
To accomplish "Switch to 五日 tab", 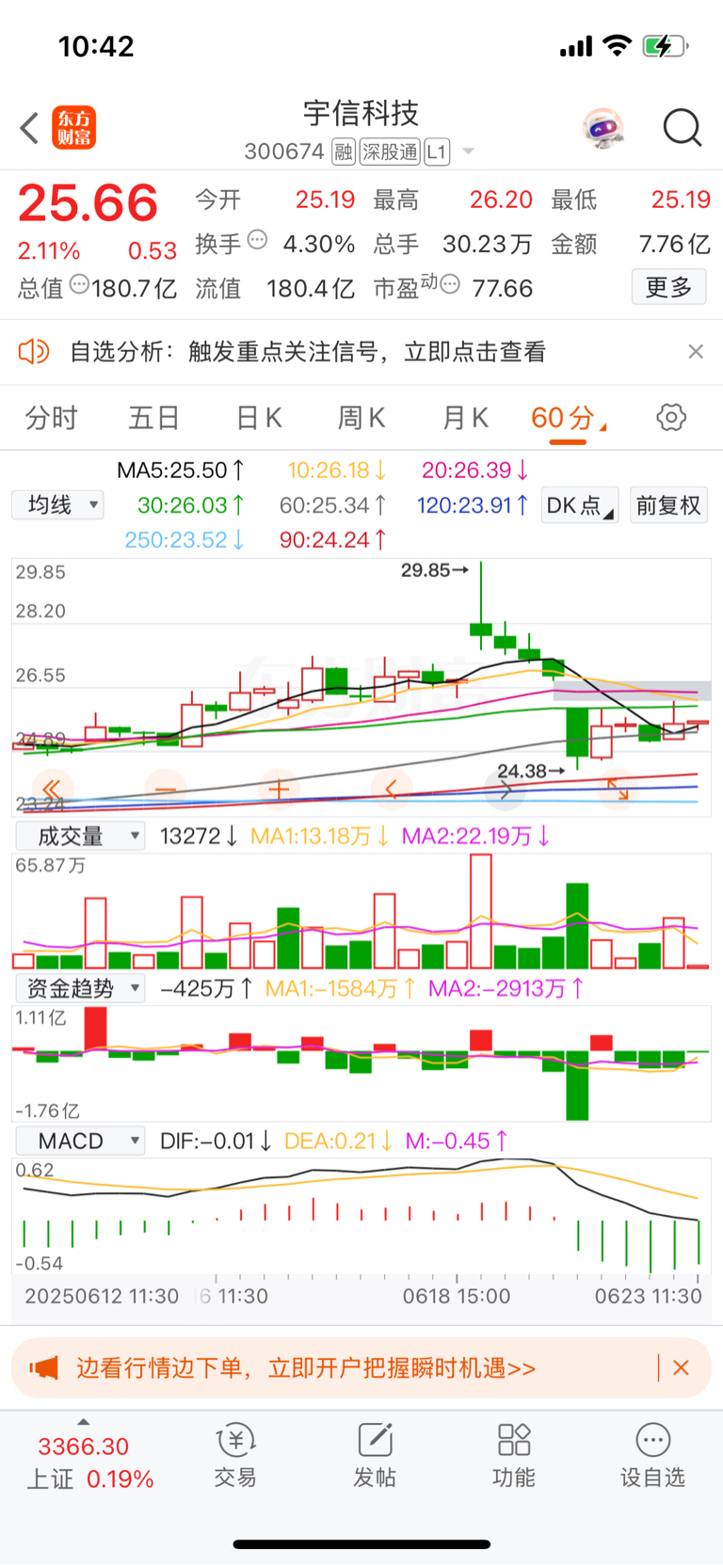I will point(154,418).
